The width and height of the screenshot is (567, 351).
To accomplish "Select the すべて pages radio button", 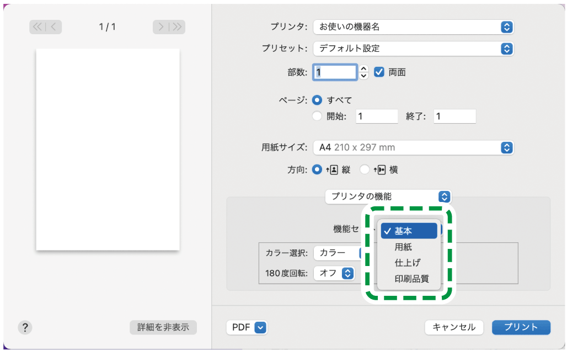I will (x=316, y=100).
